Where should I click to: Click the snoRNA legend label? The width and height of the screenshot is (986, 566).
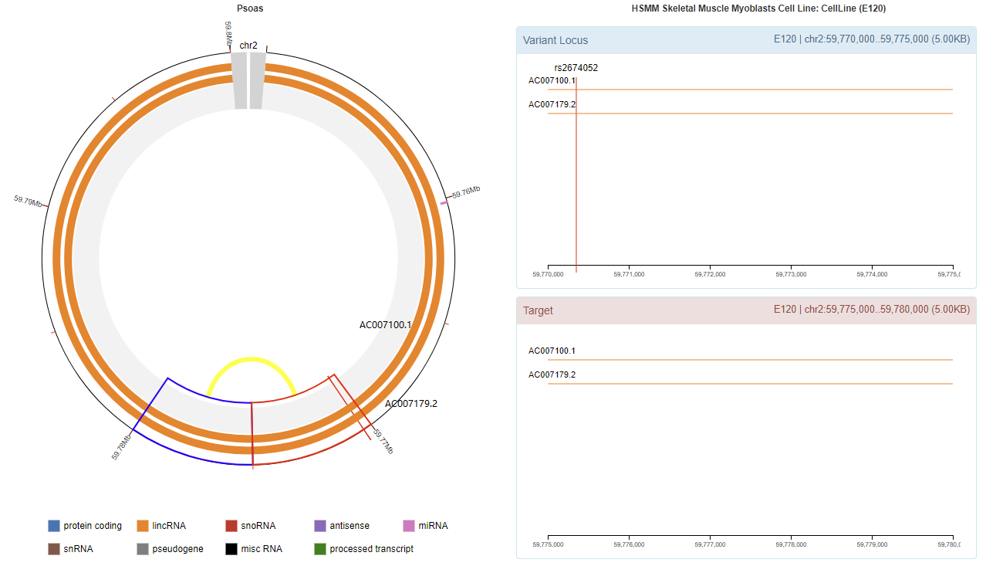(x=258, y=526)
